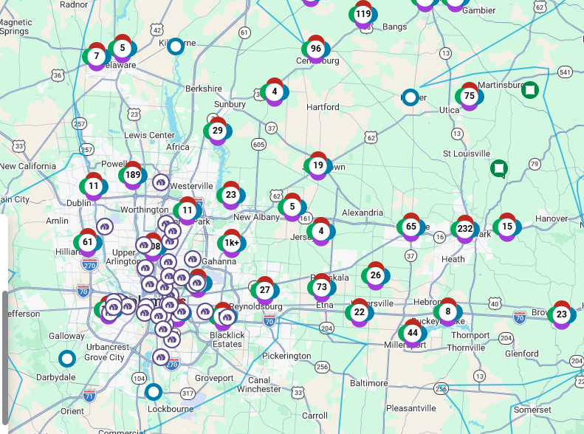Open the 232 outage cluster marker
Image resolution: width=584 pixels, height=434 pixels.
(x=464, y=230)
